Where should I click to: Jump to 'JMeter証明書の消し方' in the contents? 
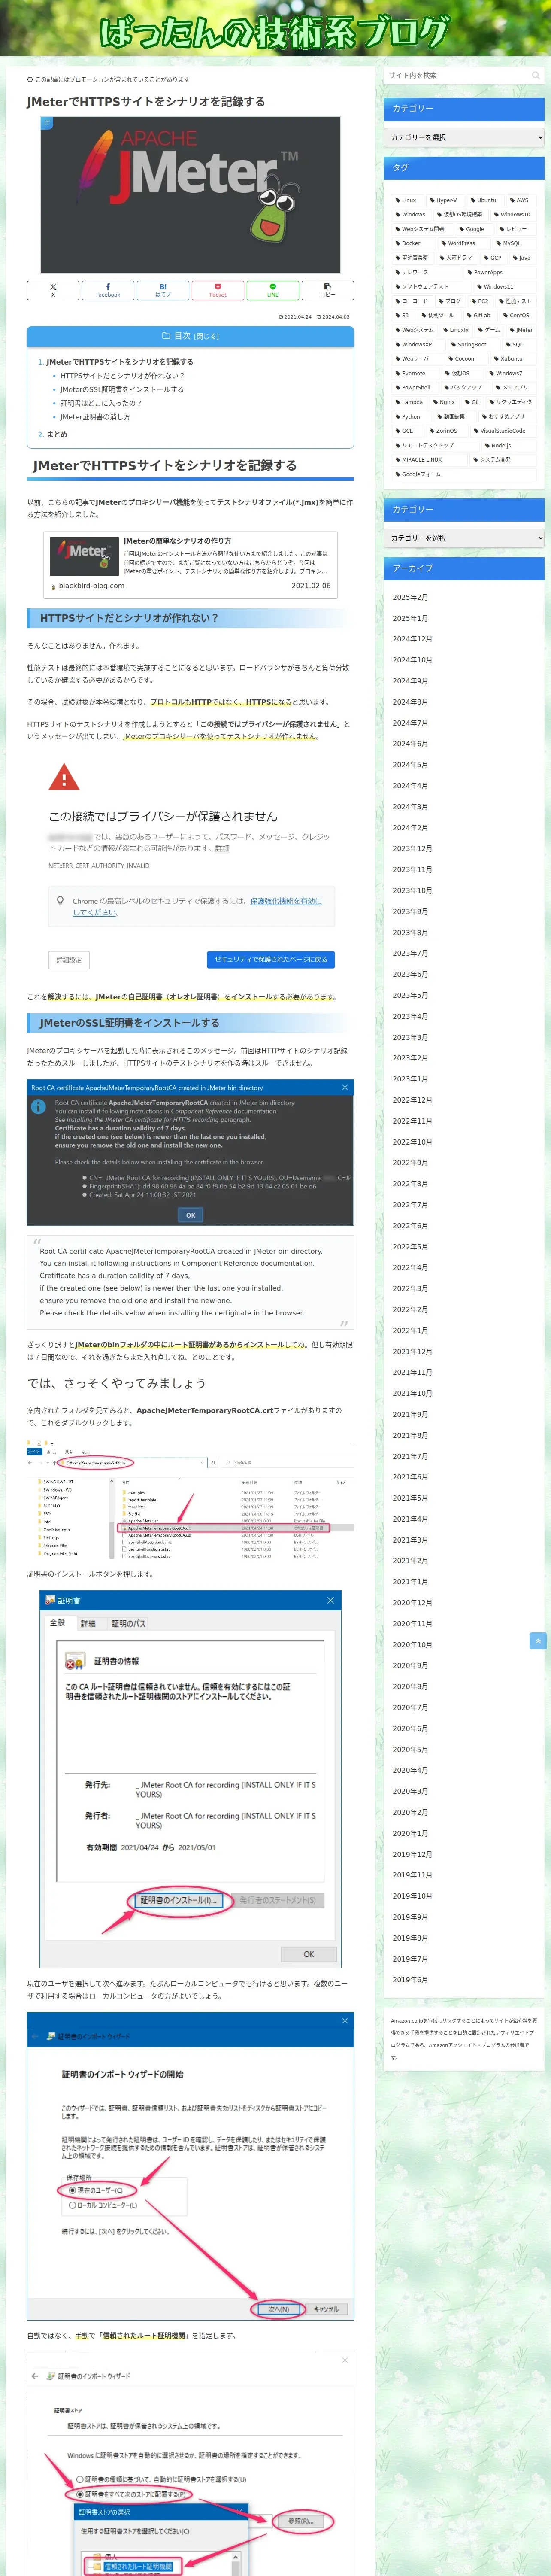95,417
